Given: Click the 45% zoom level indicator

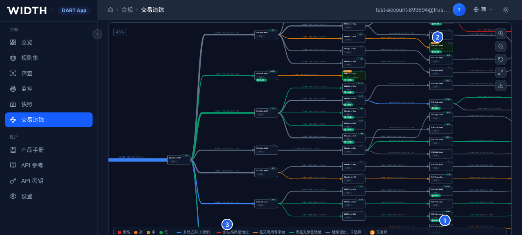Looking at the screenshot, I should 120,32.
